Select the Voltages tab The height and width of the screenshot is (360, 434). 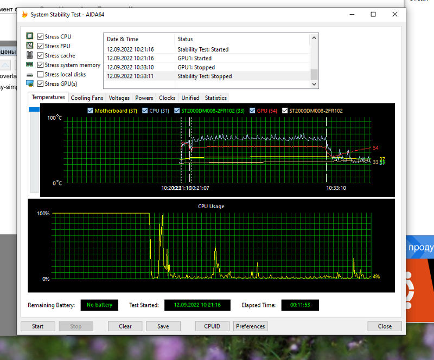pyautogui.click(x=119, y=98)
